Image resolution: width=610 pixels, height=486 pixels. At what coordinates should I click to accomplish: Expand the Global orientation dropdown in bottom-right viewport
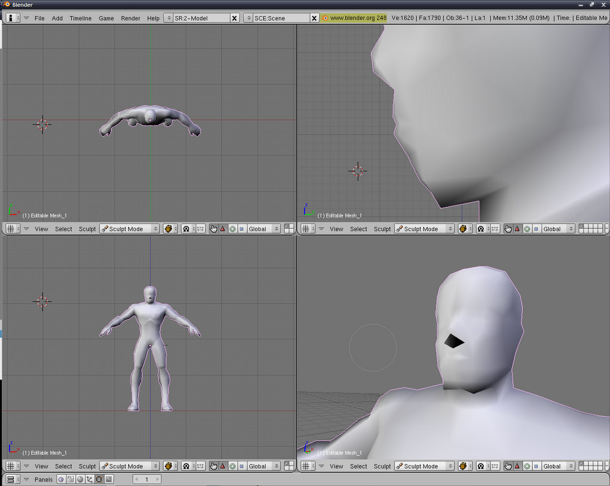[558, 466]
